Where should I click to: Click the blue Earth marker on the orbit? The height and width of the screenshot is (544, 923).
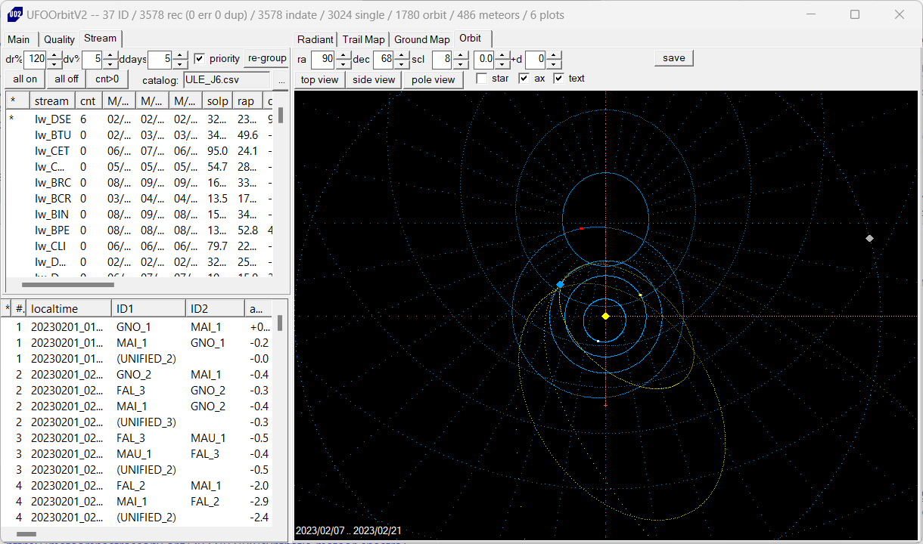pos(560,285)
